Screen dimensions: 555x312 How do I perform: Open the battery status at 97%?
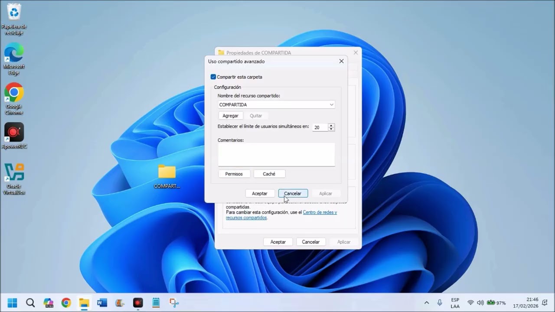[x=496, y=302]
